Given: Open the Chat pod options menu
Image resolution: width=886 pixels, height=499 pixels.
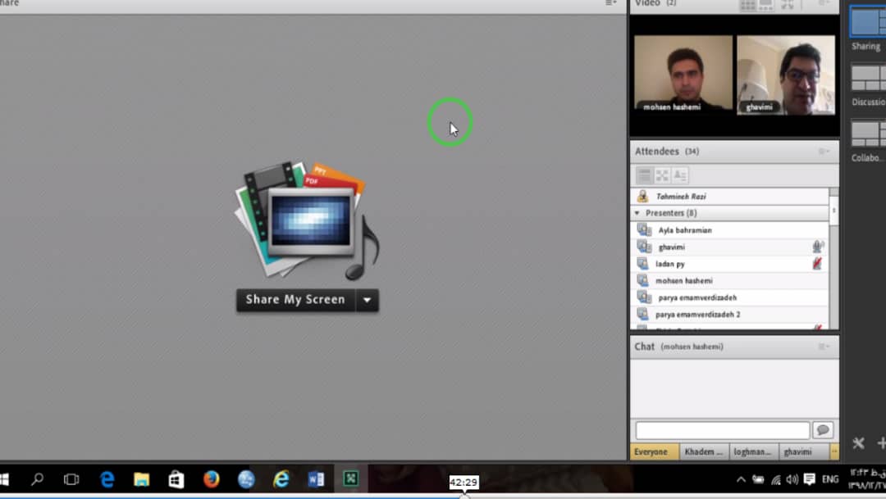Looking at the screenshot, I should pyautogui.click(x=824, y=347).
